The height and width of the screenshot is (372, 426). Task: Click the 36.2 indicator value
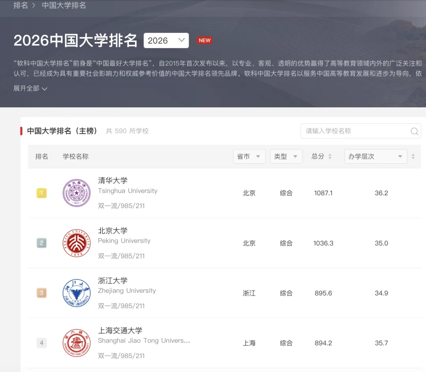point(381,193)
